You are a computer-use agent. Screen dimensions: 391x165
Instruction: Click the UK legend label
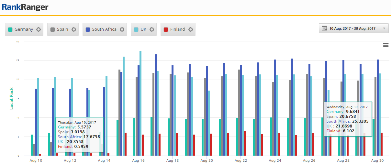(x=143, y=29)
